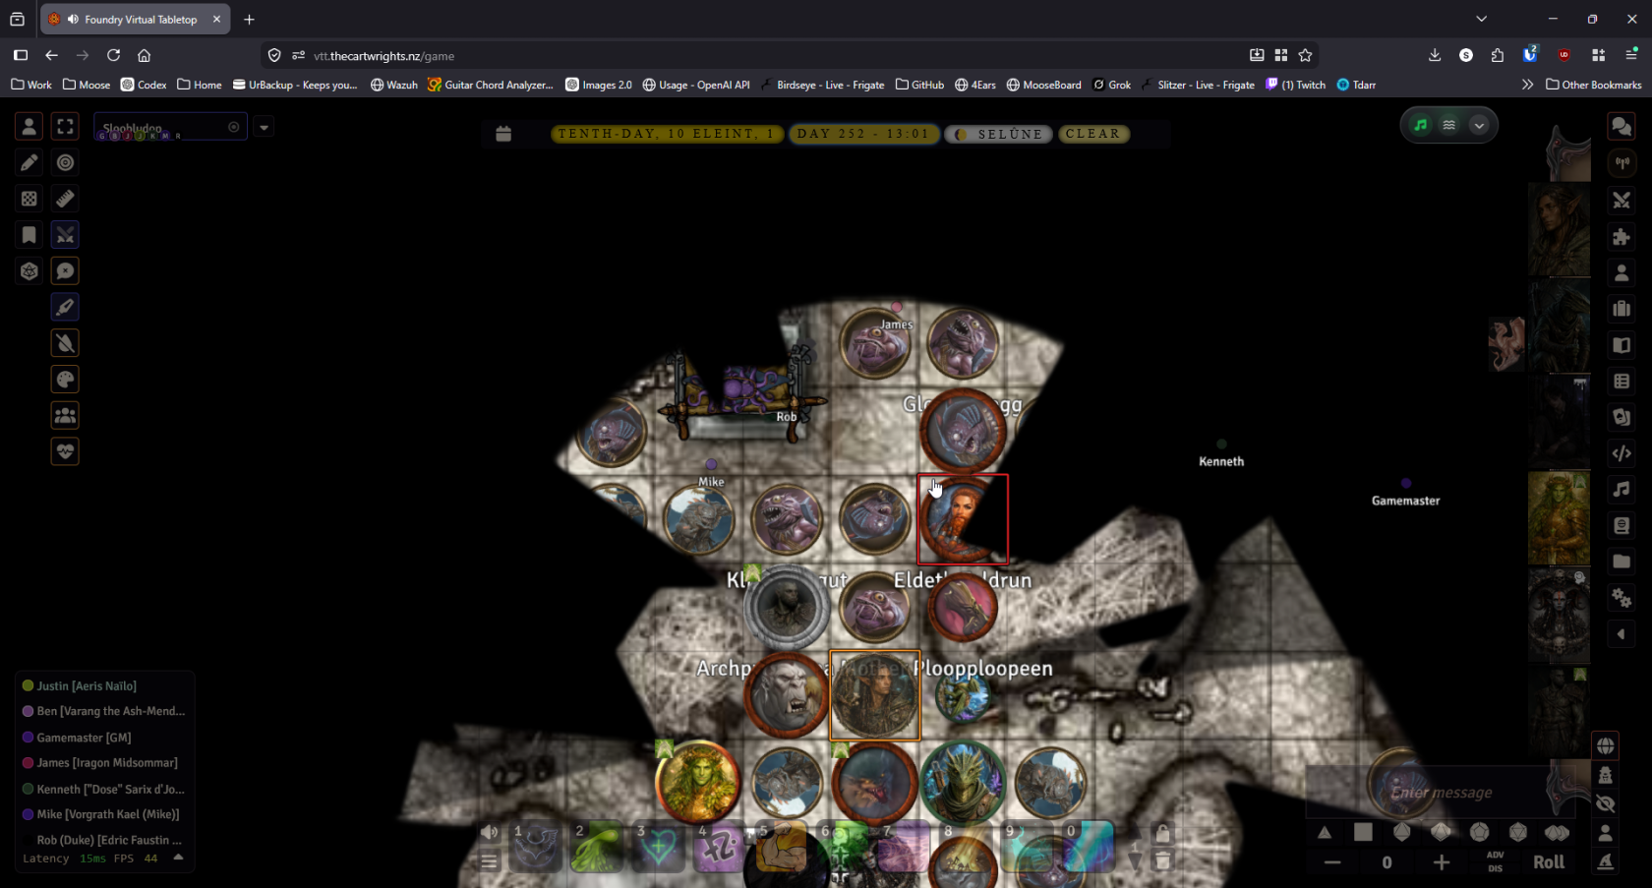Select the public roll globe mode
The image size is (1652, 888).
(x=1605, y=745)
